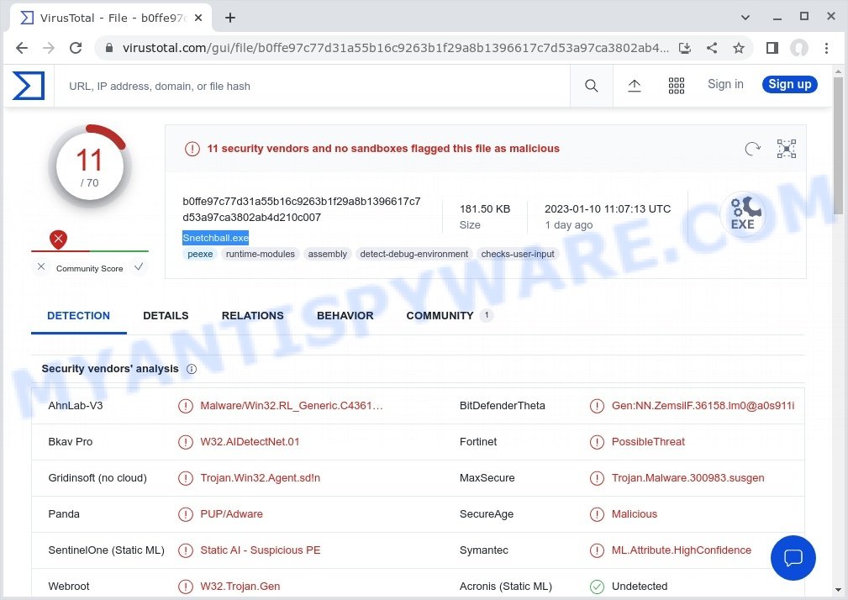Click the Fortinet detection alert icon

(597, 442)
